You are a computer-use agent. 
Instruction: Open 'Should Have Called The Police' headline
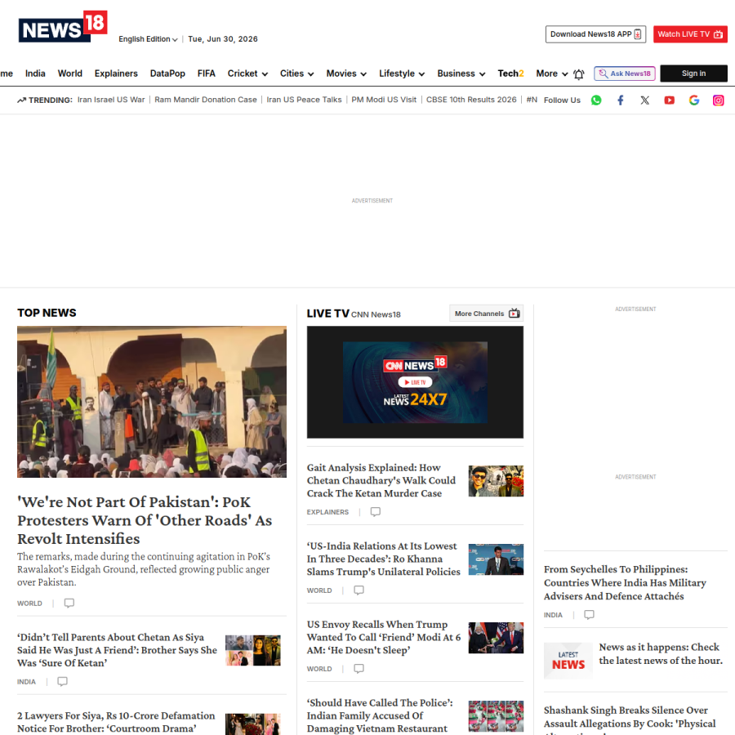point(380,715)
